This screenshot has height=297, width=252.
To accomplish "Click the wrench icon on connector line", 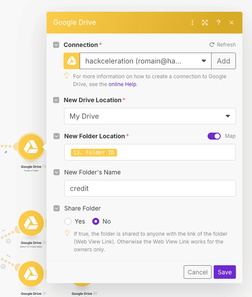I will pyautogui.click(x=6, y=152).
